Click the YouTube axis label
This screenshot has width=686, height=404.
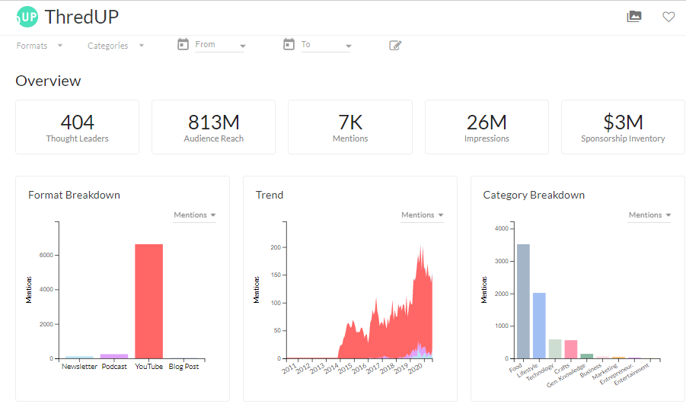[x=148, y=367]
